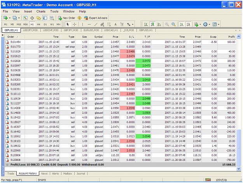Select the Text Label 'T' tool

click(x=122, y=25)
